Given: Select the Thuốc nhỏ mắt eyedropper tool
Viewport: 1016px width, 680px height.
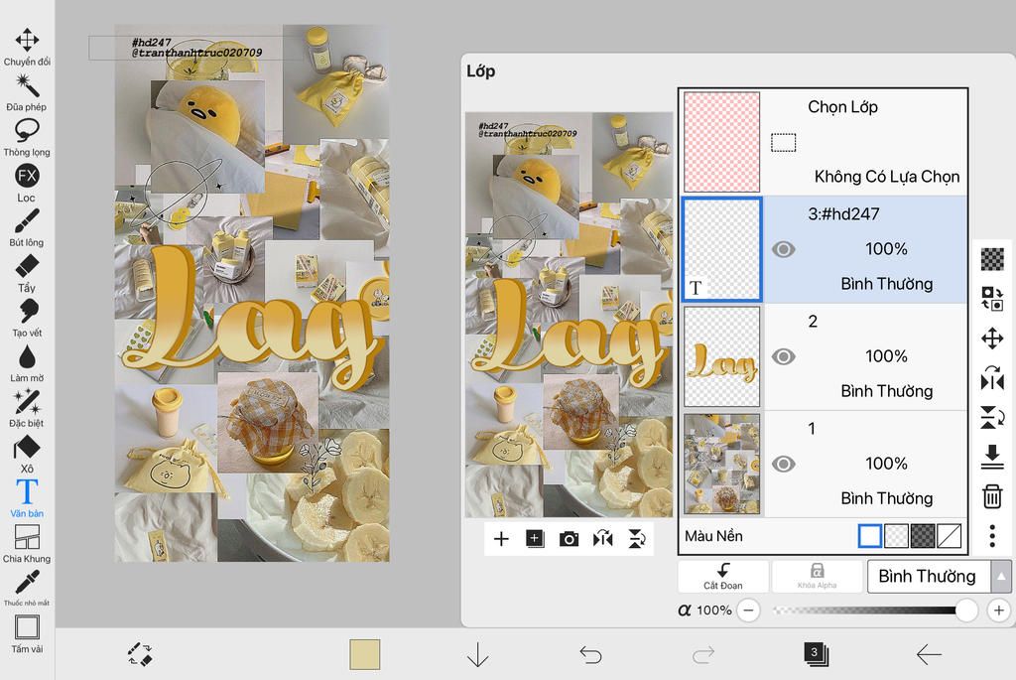Looking at the screenshot, I should tap(27, 588).
